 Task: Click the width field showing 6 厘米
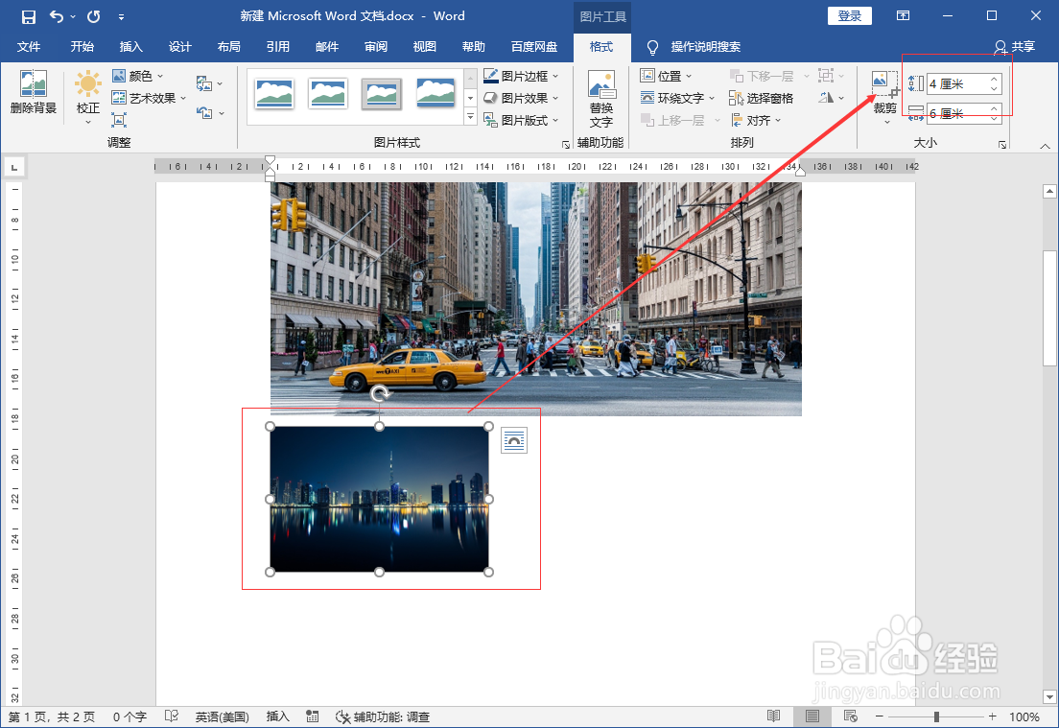click(957, 113)
